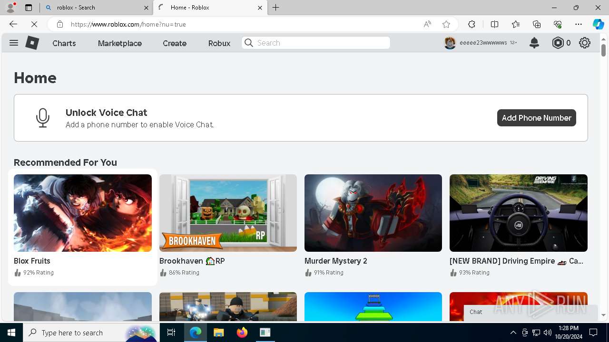The height and width of the screenshot is (342, 609).
Task: Open the notifications bell
Action: point(534,43)
